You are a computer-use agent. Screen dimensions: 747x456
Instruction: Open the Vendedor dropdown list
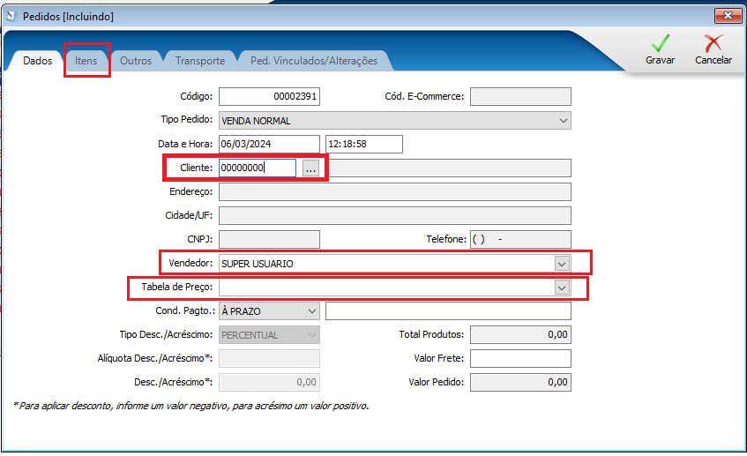[x=562, y=264]
